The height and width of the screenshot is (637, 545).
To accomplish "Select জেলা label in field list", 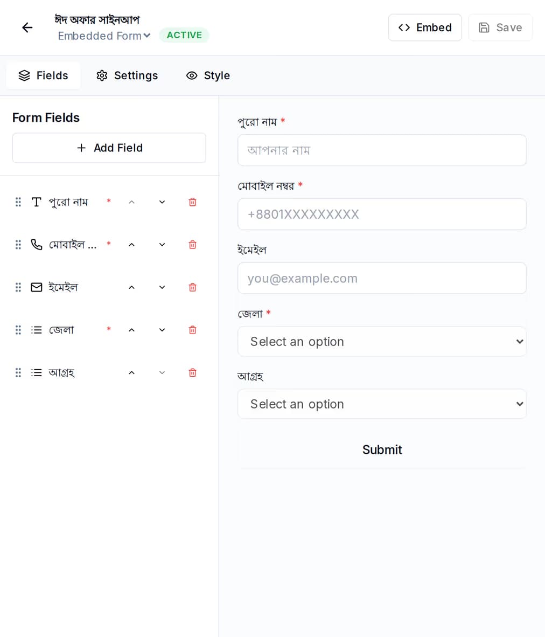I will tap(61, 330).
